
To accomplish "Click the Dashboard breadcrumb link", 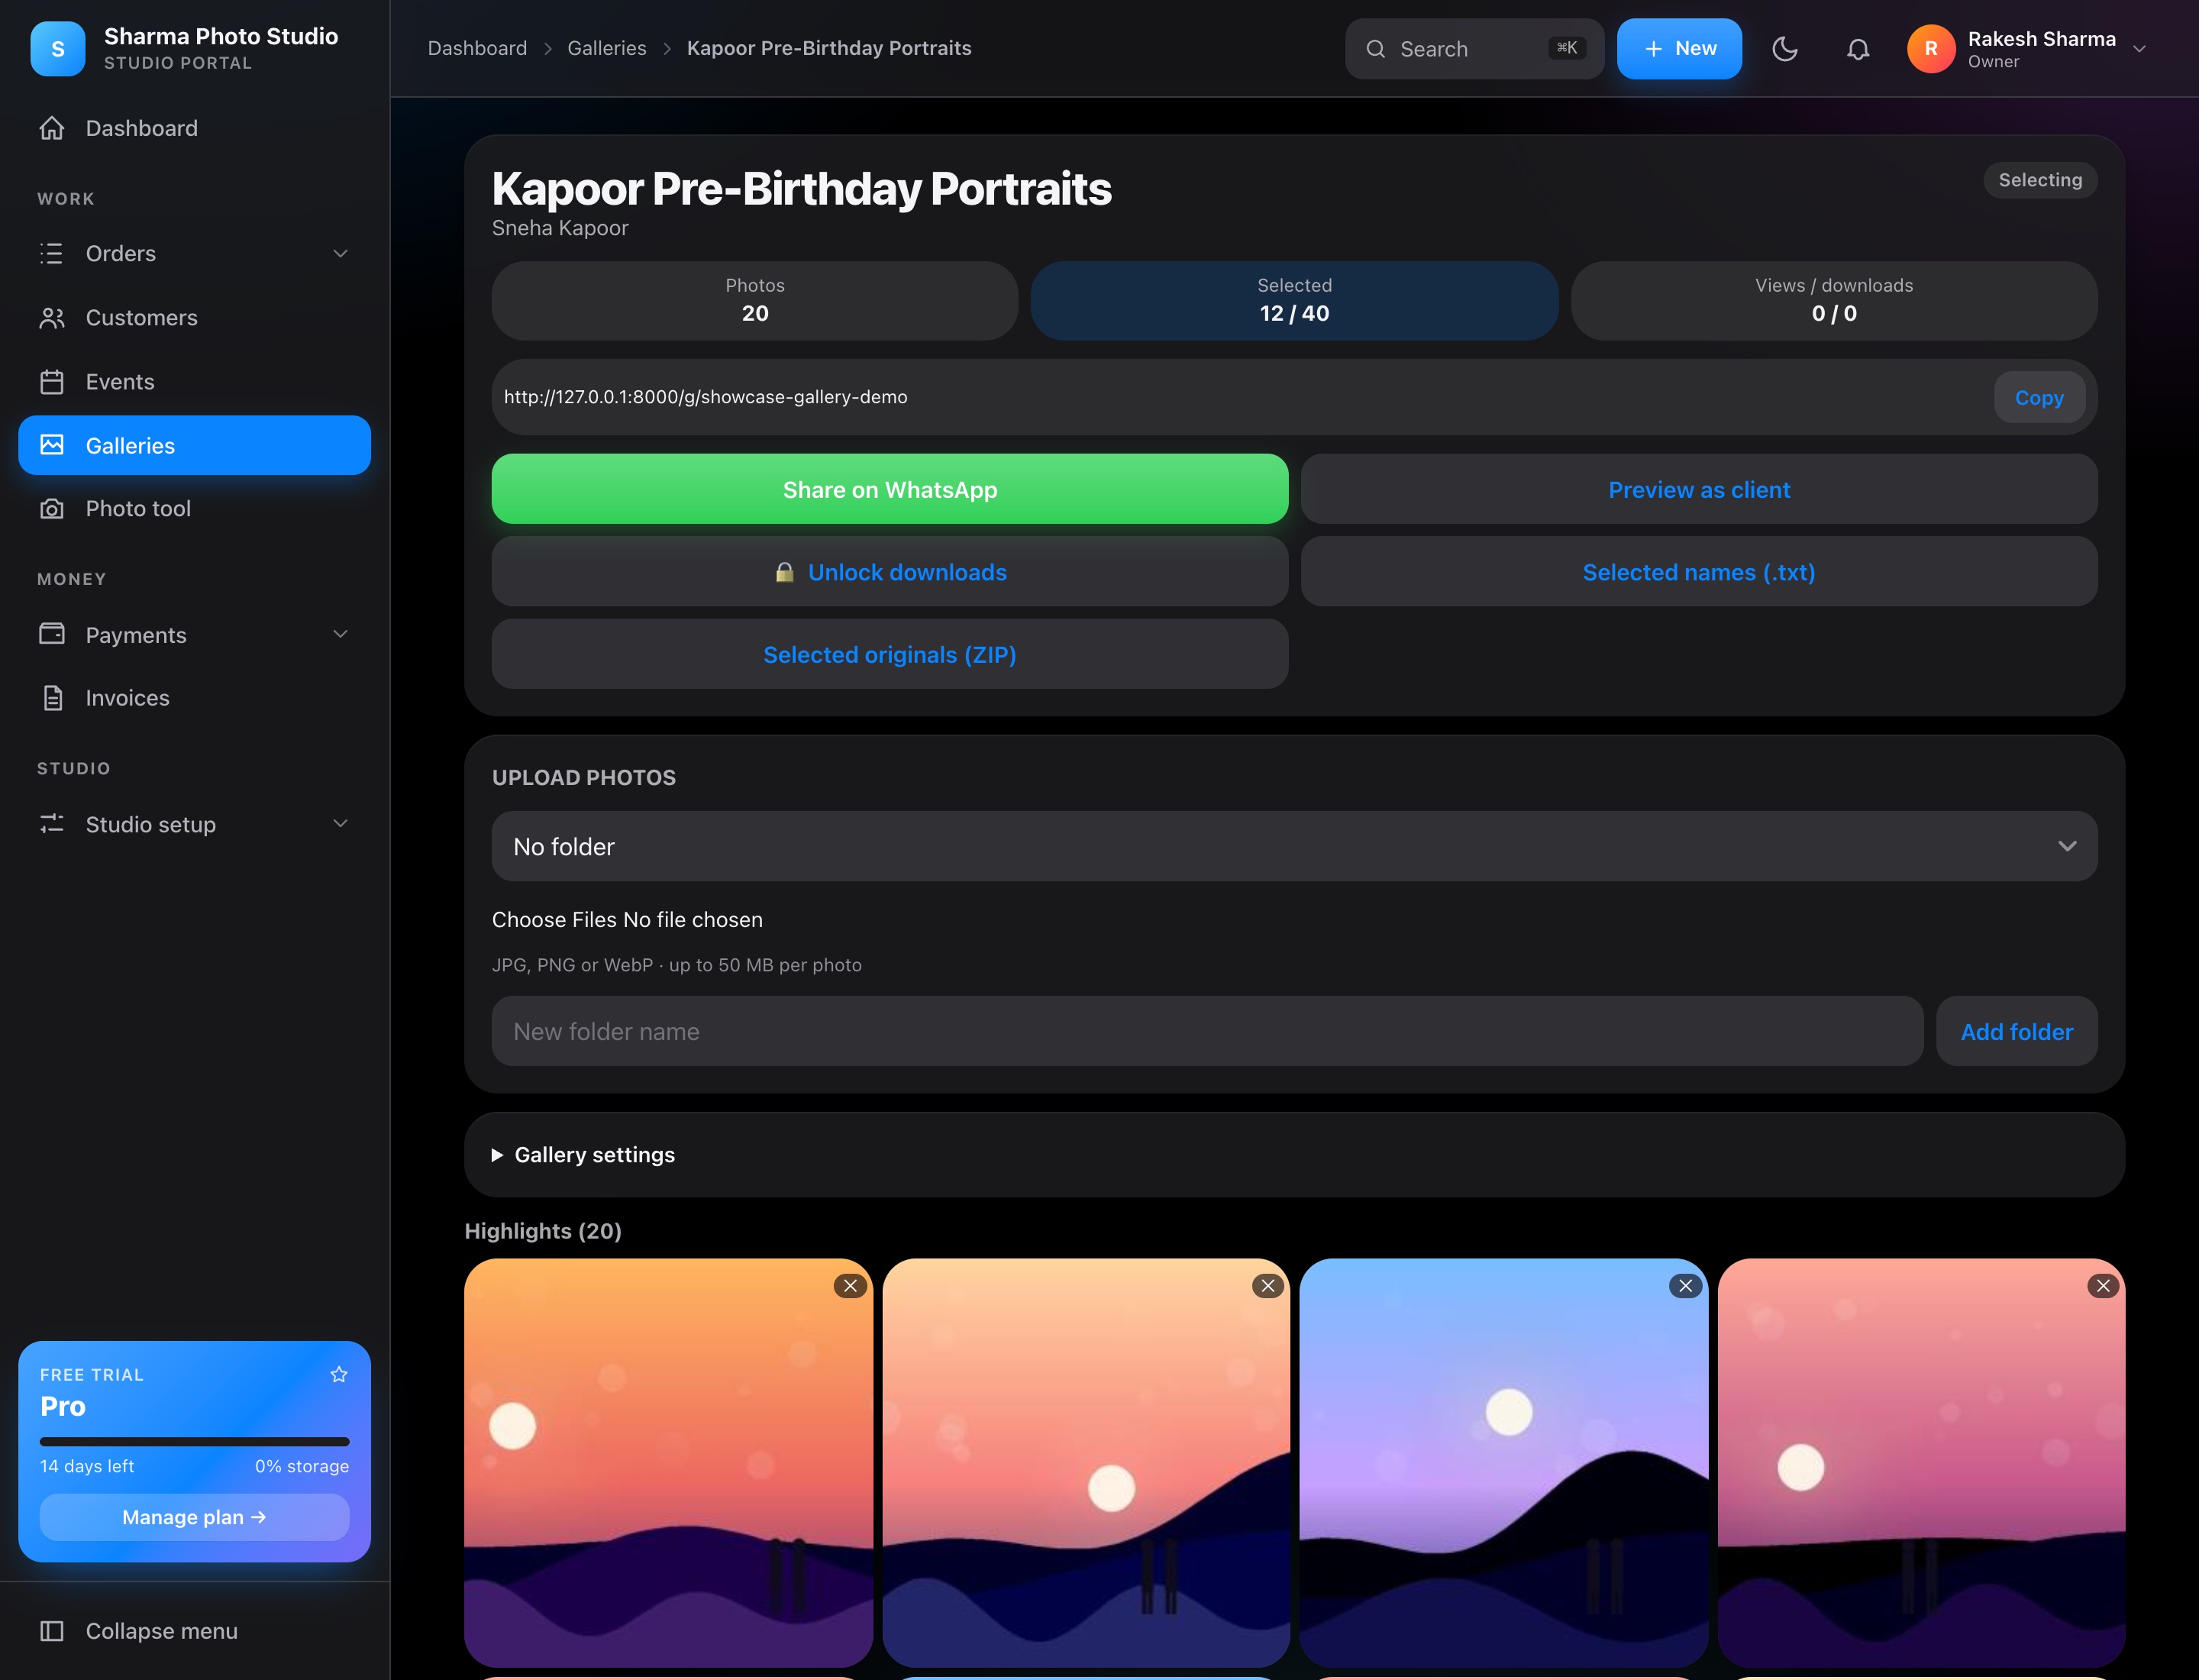I will [477, 48].
